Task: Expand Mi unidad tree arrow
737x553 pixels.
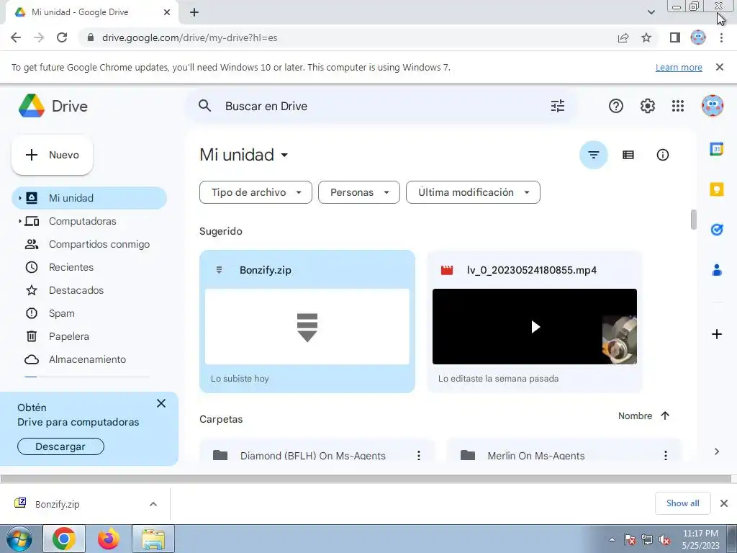Action: (19, 198)
